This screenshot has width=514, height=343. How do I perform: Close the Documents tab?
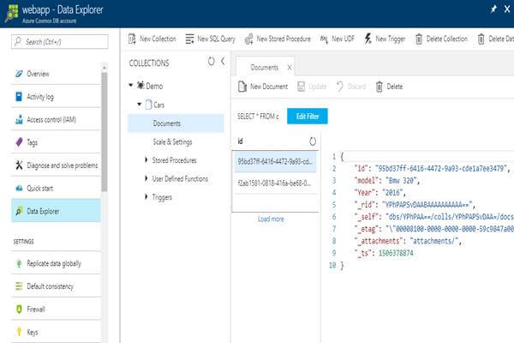pos(290,68)
